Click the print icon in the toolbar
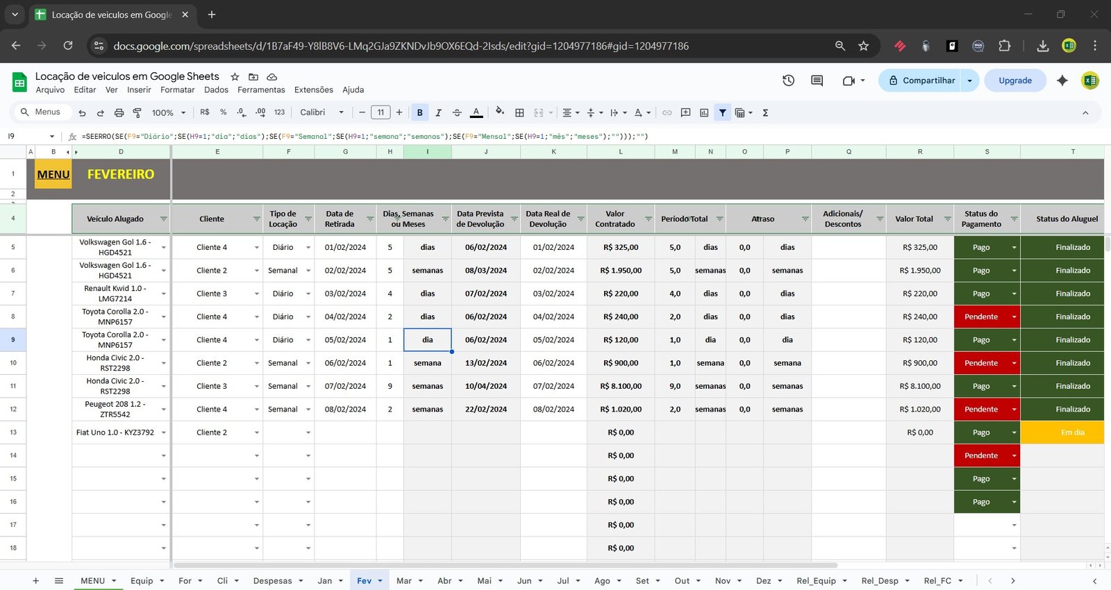 pyautogui.click(x=119, y=112)
